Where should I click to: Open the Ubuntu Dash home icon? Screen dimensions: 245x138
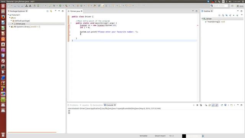3,6
